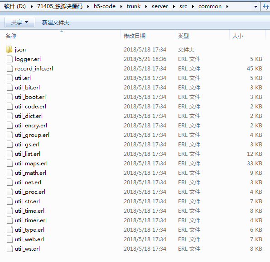Select the util_maps.erl file icon
This screenshot has height=262, width=270.
10,163
